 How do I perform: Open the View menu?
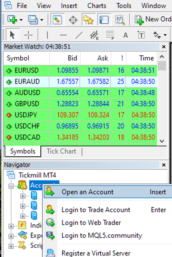tap(44, 6)
